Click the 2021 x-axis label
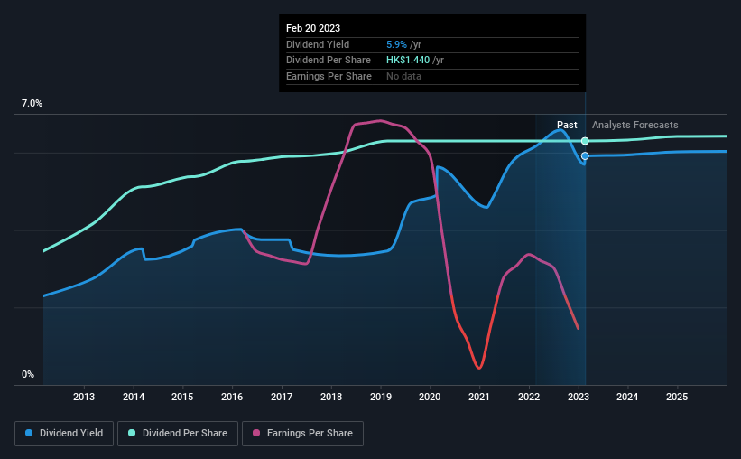 pyautogui.click(x=479, y=397)
